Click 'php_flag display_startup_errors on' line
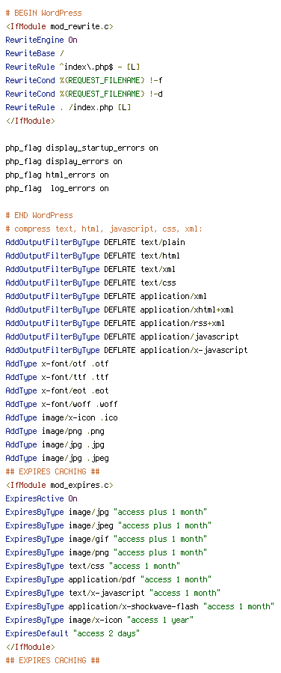Screen dimensions: 281x673 (x=81, y=148)
